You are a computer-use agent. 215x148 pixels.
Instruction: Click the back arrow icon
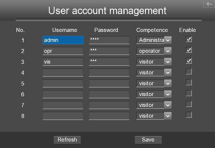209,4
